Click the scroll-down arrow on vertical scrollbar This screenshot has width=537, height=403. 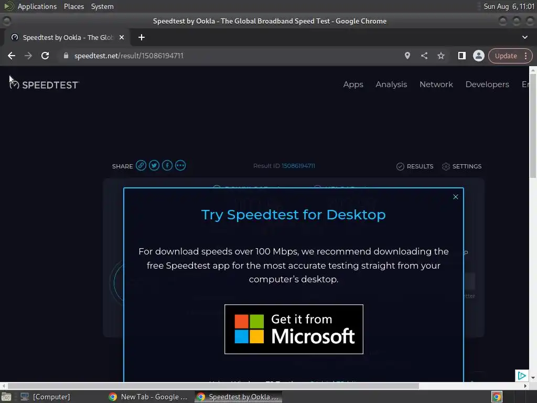[x=533, y=378]
